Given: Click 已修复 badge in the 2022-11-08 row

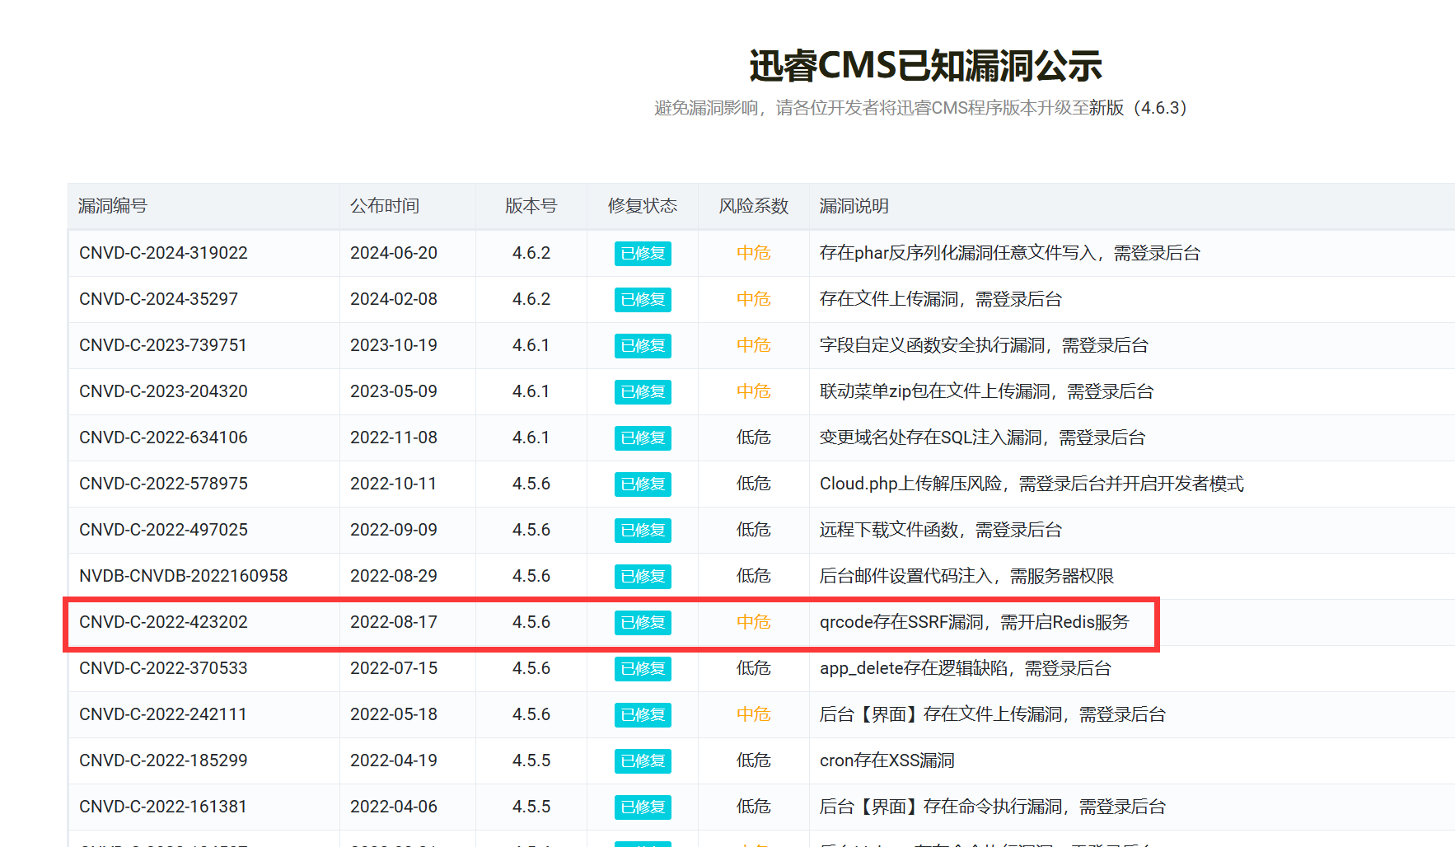Looking at the screenshot, I should coord(643,438).
